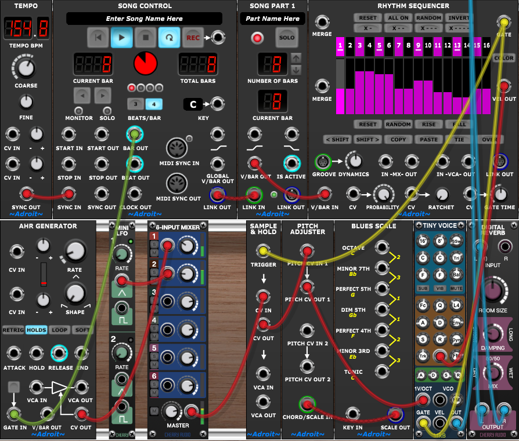Click the BAR OUT jack in Song Control
The height and width of the screenshot is (441, 519).
(x=135, y=134)
